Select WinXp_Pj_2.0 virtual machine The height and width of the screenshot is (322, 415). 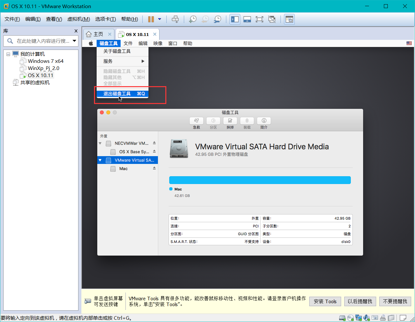(43, 68)
